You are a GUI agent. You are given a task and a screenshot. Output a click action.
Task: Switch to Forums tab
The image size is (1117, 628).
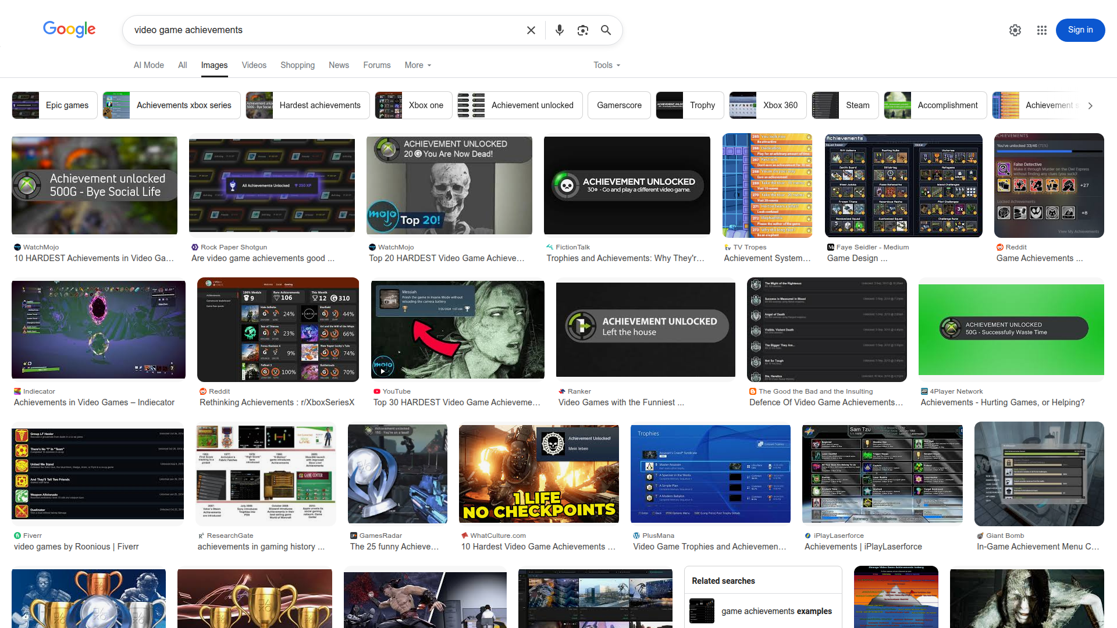coord(377,65)
